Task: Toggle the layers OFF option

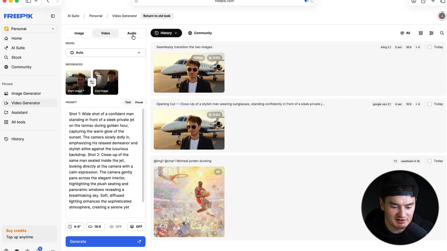Action: click(136, 227)
